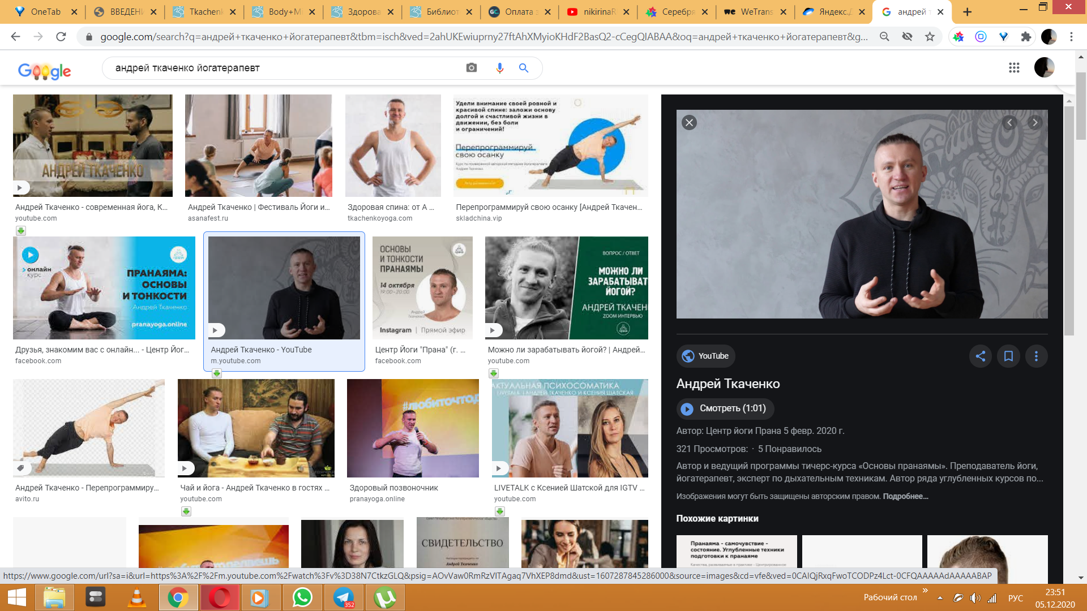
Task: Show previous image in preview panel
Action: (1009, 123)
